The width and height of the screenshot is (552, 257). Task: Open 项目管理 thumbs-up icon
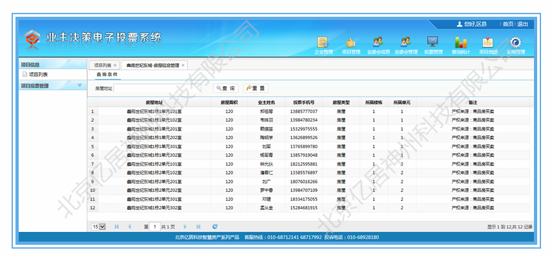pyautogui.click(x=350, y=43)
